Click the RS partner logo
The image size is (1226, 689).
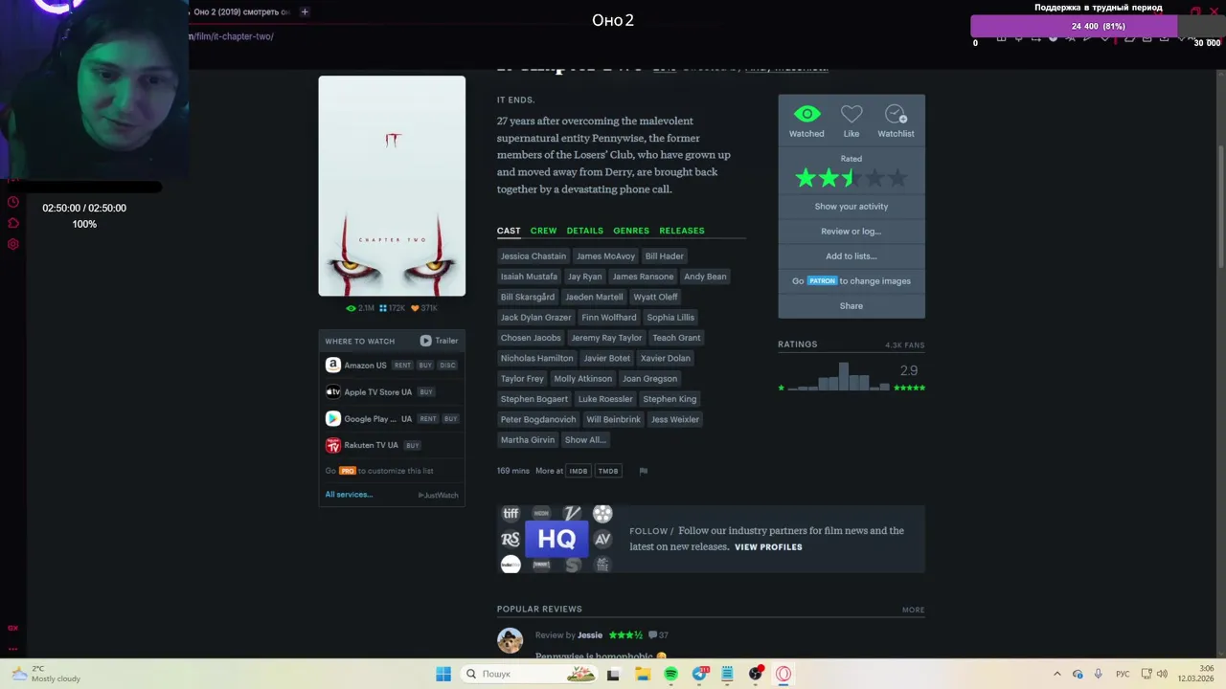511,540
